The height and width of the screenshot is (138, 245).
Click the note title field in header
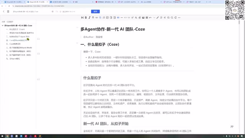click(x=26, y=11)
